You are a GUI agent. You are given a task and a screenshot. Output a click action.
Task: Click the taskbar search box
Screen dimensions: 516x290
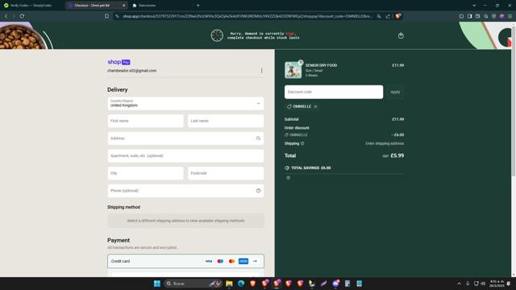pos(193,284)
